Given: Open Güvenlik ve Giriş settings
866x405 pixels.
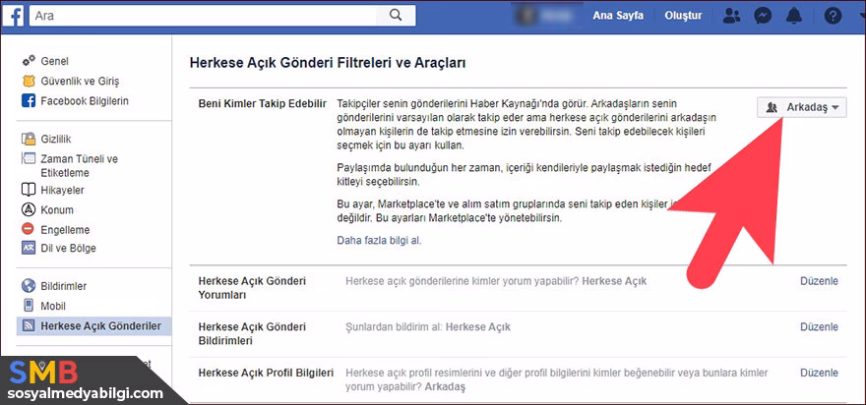Looking at the screenshot, I should 80,82.
